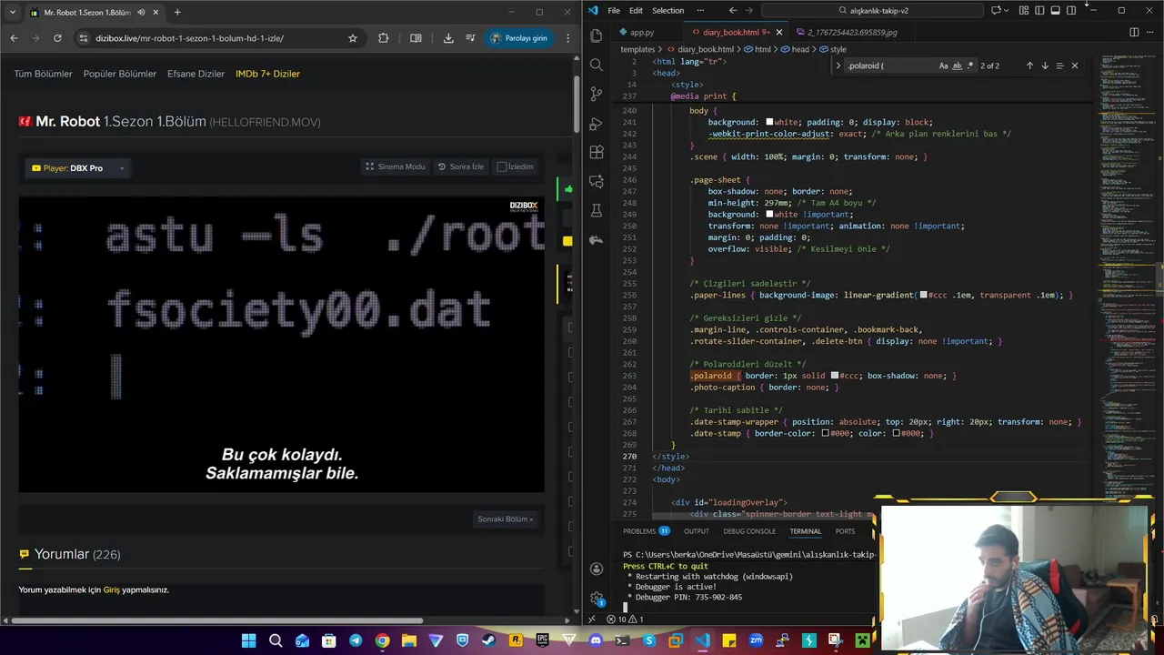Open the Manage gear in VS Code activity bar

tap(597, 598)
